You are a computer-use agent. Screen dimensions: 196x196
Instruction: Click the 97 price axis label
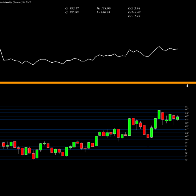pos(186,143)
